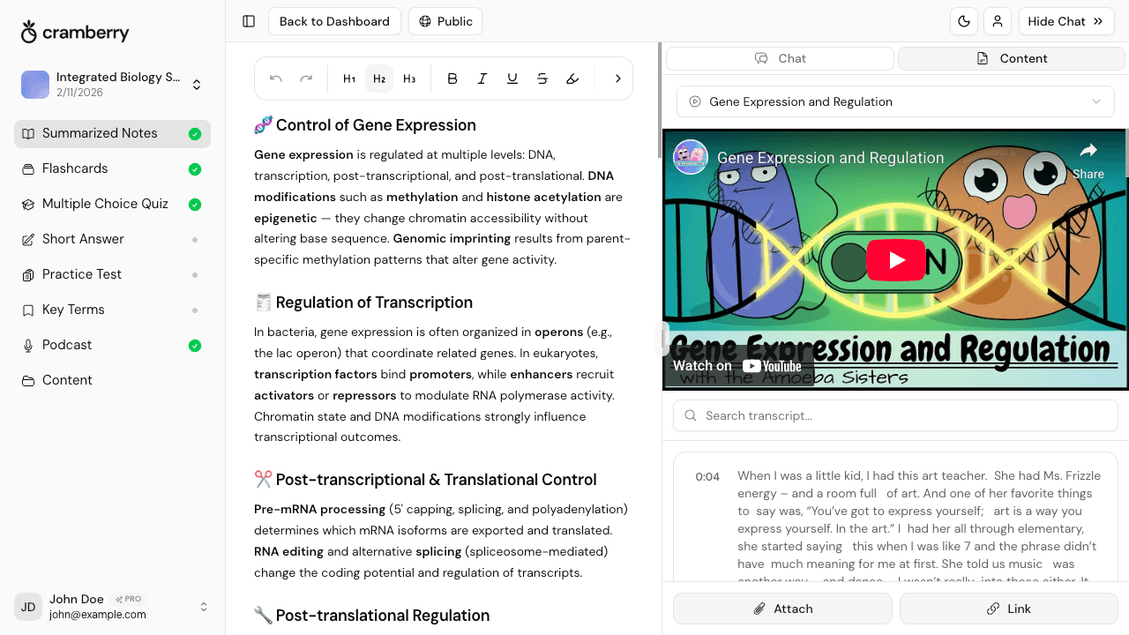Image resolution: width=1129 pixels, height=635 pixels.
Task: Toggle bold formatting
Action: [x=452, y=78]
